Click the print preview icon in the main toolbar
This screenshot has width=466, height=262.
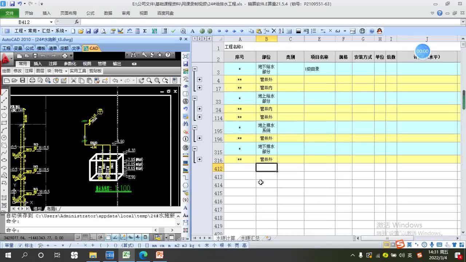pyautogui.click(x=103, y=31)
